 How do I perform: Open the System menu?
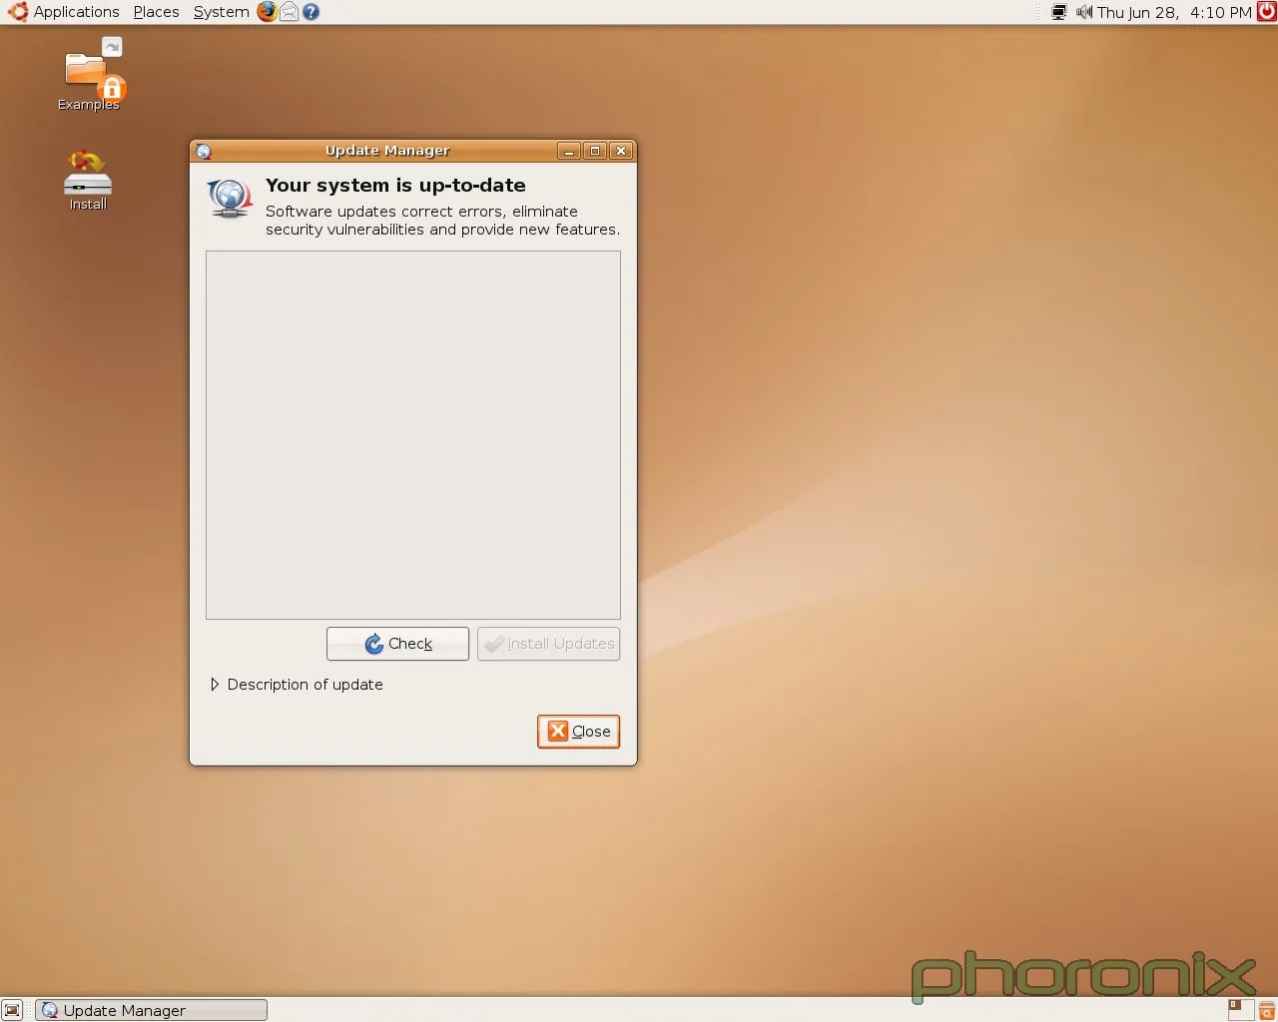[221, 12]
